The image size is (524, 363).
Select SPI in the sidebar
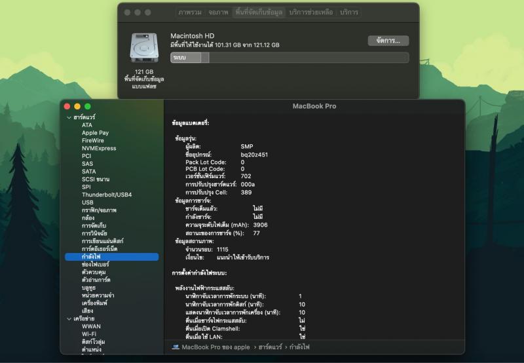(x=86, y=187)
